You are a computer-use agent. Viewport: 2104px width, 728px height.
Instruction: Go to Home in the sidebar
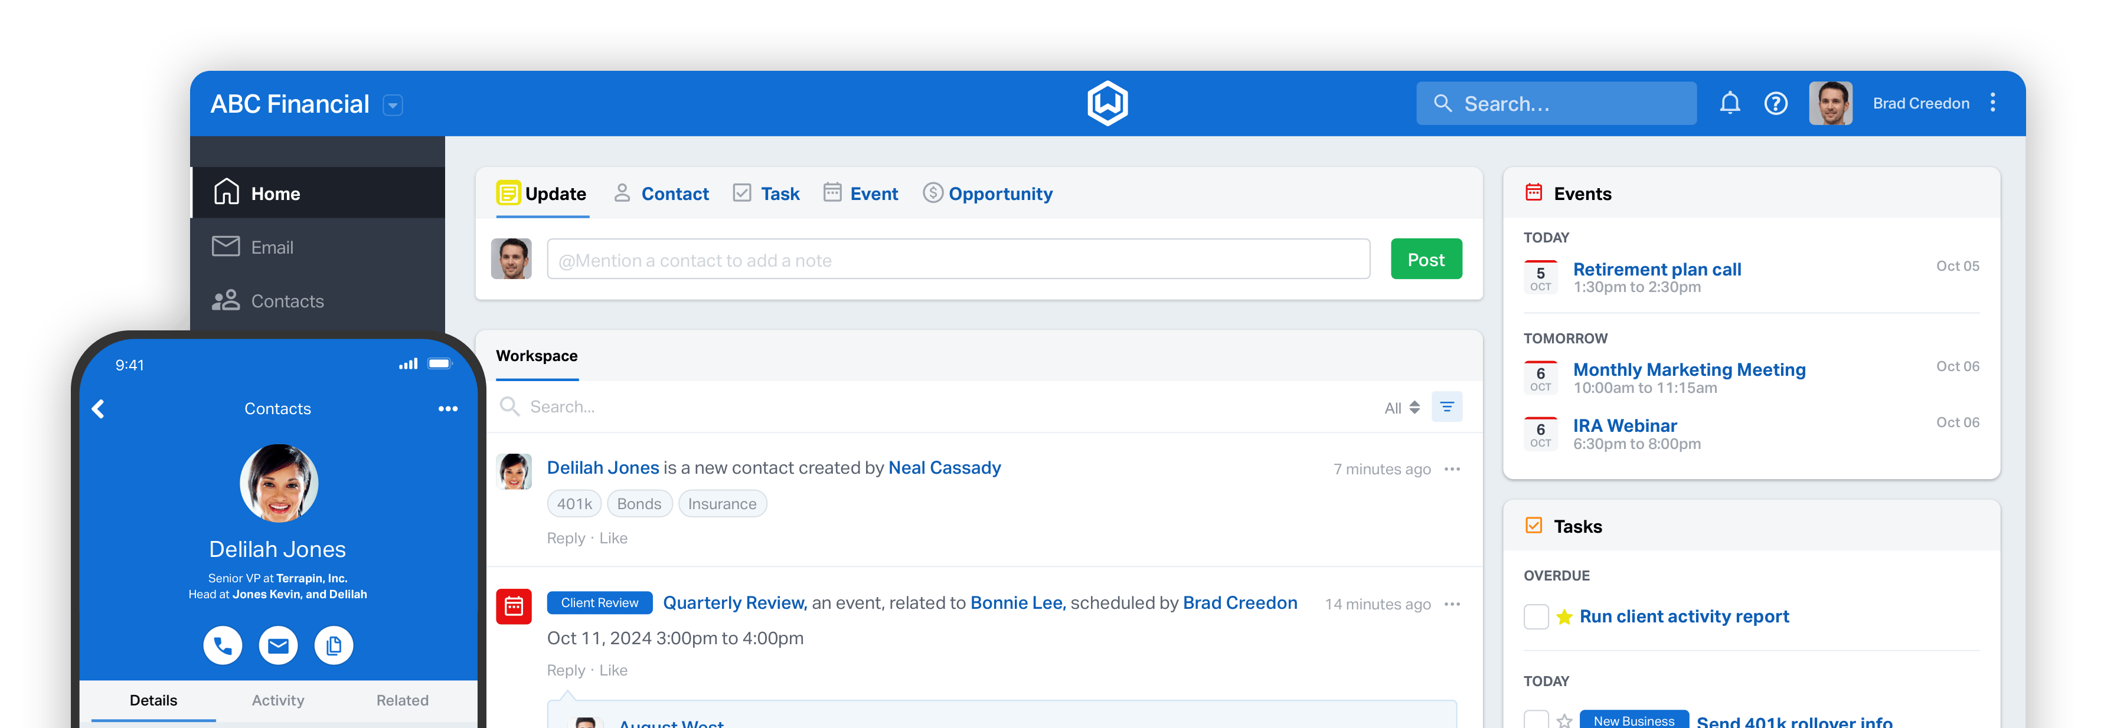(x=319, y=194)
